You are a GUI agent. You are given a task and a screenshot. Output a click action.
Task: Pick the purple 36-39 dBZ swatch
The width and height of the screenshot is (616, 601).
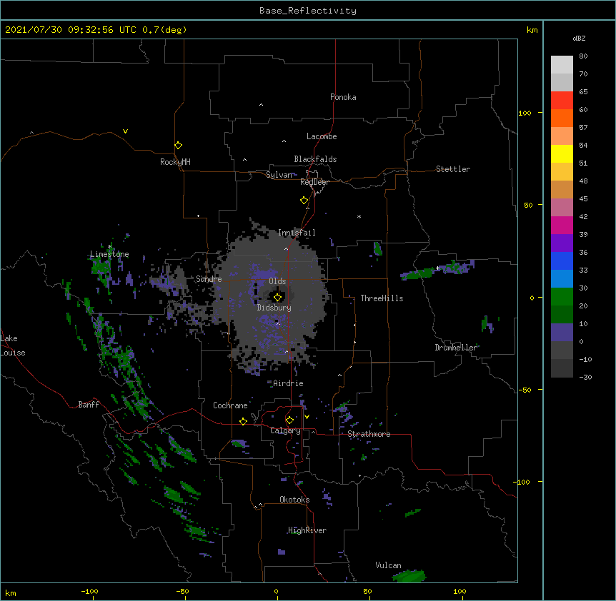pos(562,243)
